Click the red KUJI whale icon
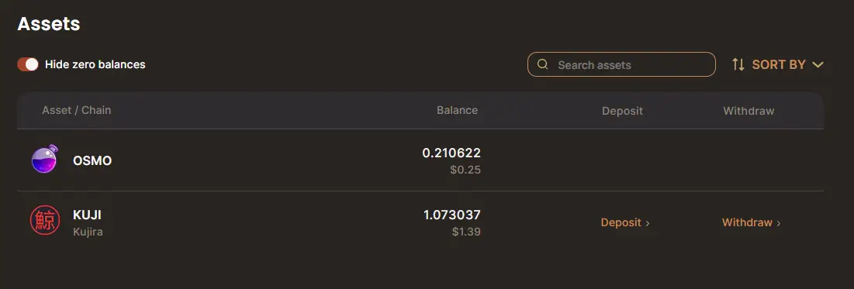The width and height of the screenshot is (854, 289). click(x=45, y=222)
